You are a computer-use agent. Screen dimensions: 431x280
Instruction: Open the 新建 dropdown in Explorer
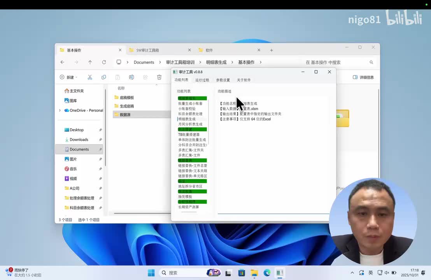[x=69, y=77]
